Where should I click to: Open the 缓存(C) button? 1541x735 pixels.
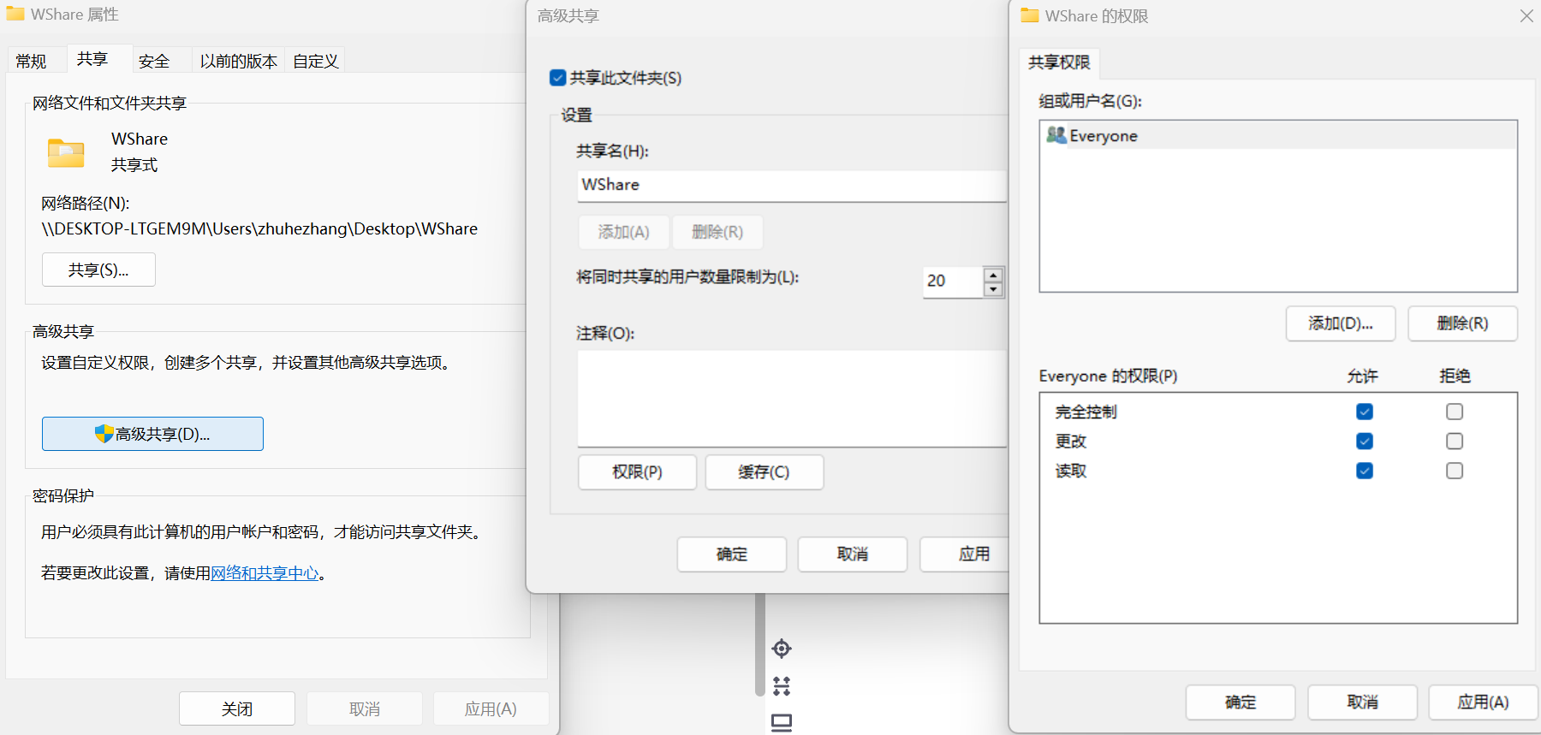tap(764, 472)
